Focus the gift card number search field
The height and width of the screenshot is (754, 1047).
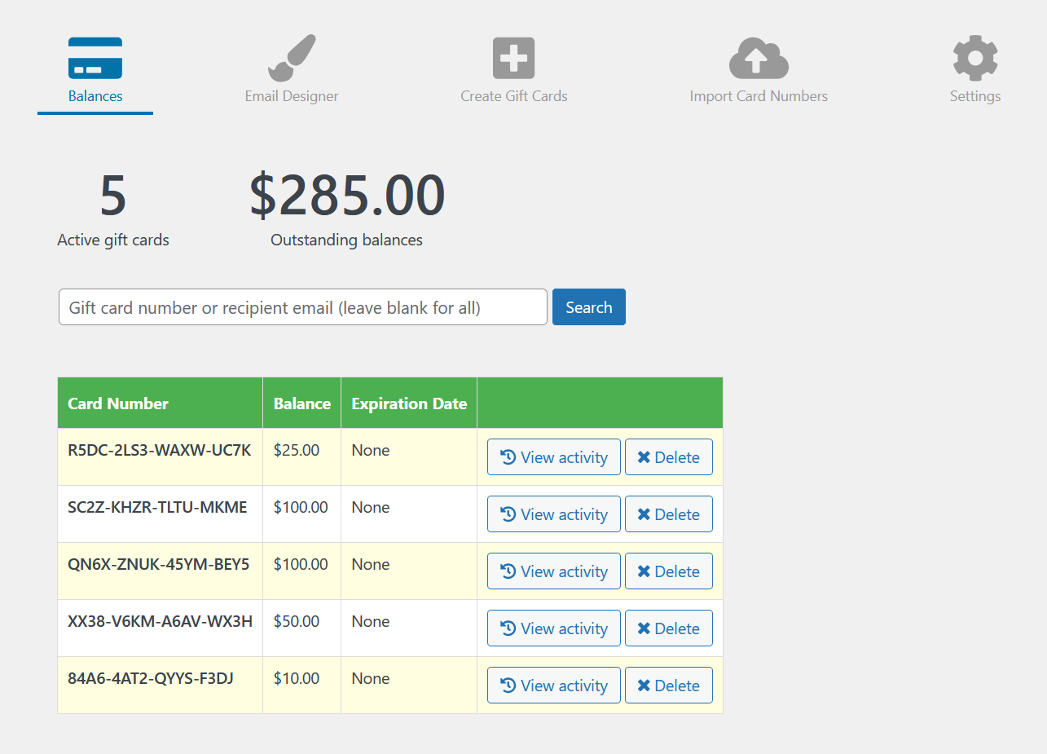pos(303,307)
